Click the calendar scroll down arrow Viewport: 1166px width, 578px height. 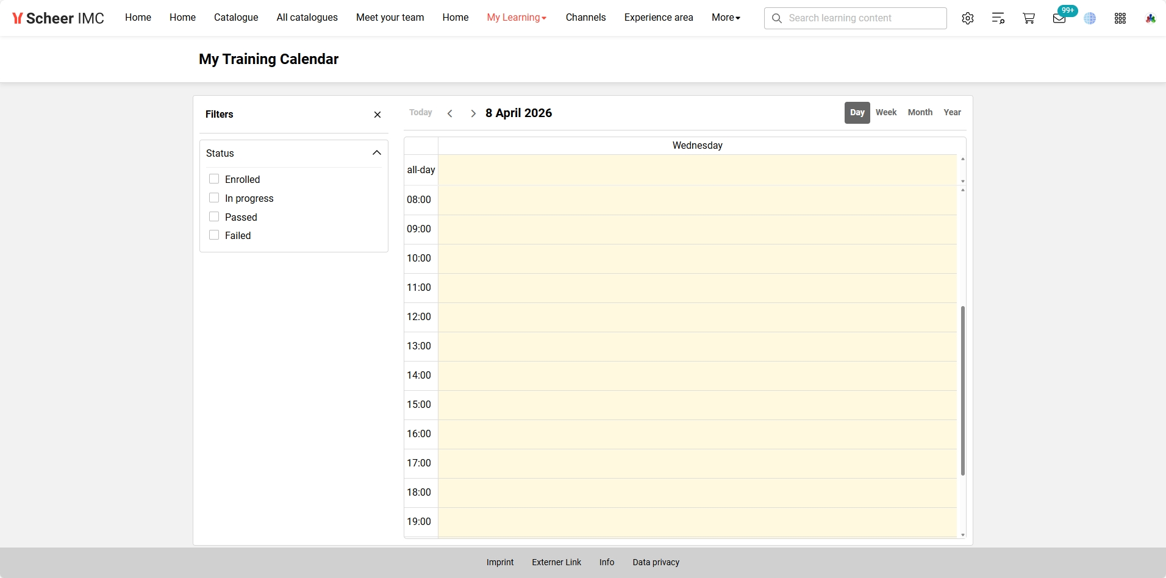coord(963,535)
